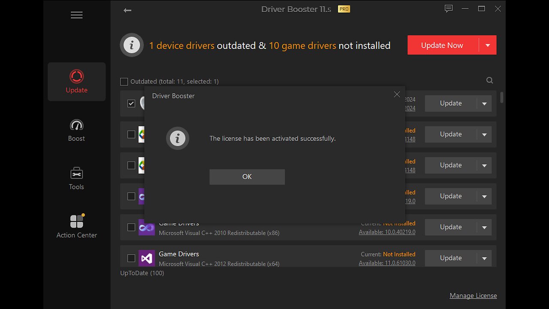Image resolution: width=549 pixels, height=309 pixels.
Task: Close the Driver Booster dialog with X
Action: click(397, 94)
